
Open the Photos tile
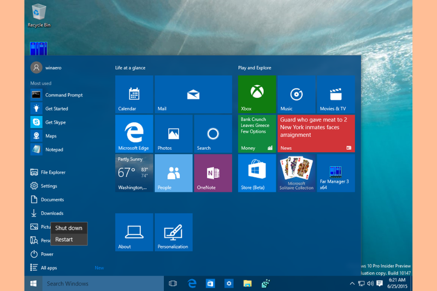[173, 134]
